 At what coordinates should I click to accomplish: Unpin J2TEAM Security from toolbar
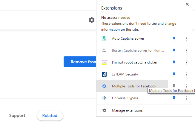point(174,74)
